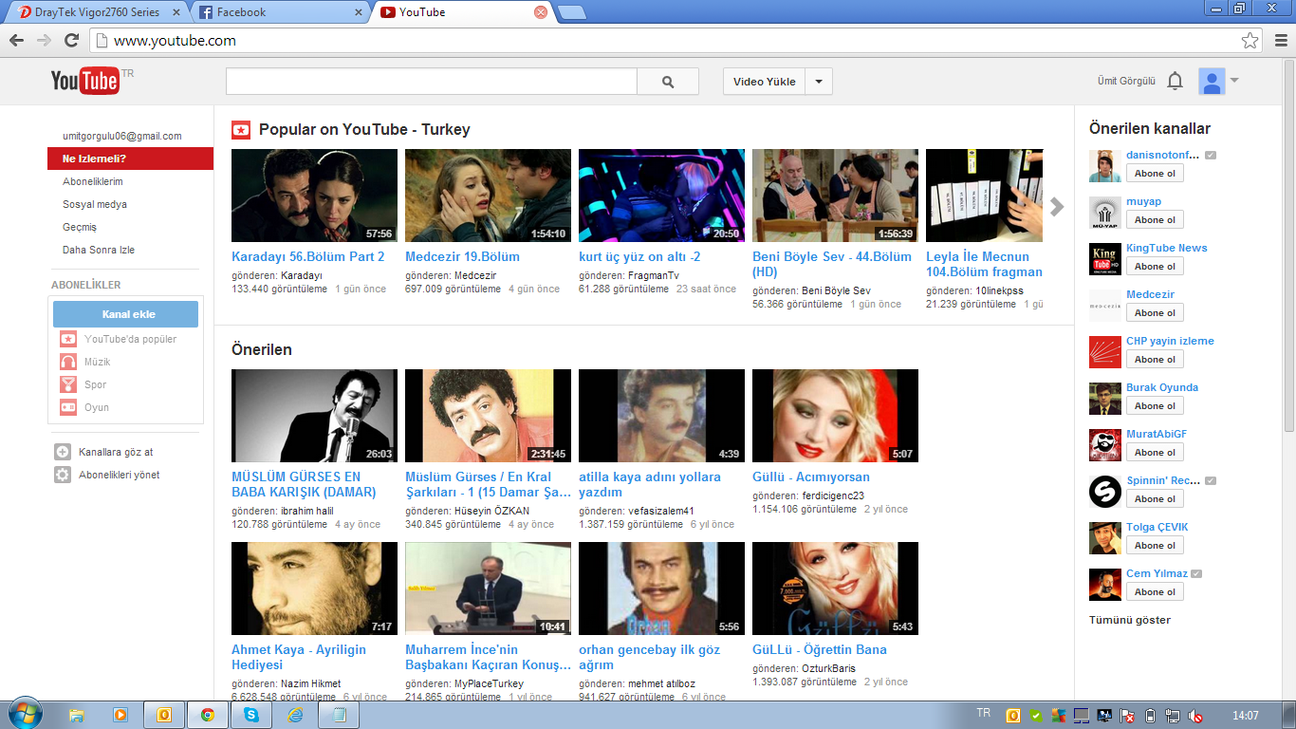Open the notifications bell
Screen dimensions: 1296x729
click(x=1175, y=82)
